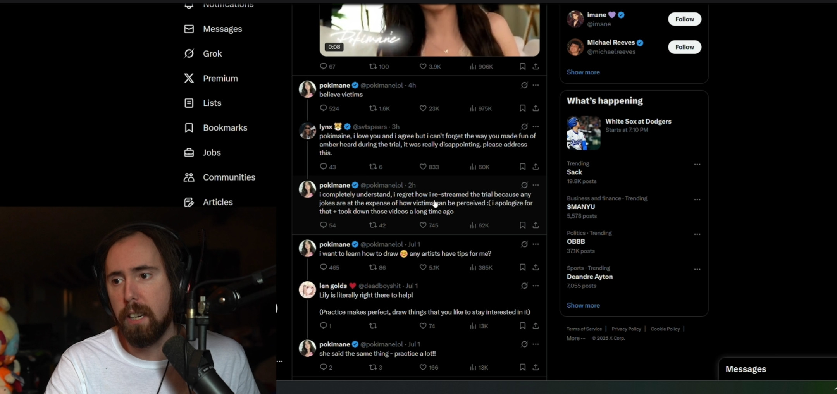Click the sidebar account three-dot menu

tap(280, 361)
